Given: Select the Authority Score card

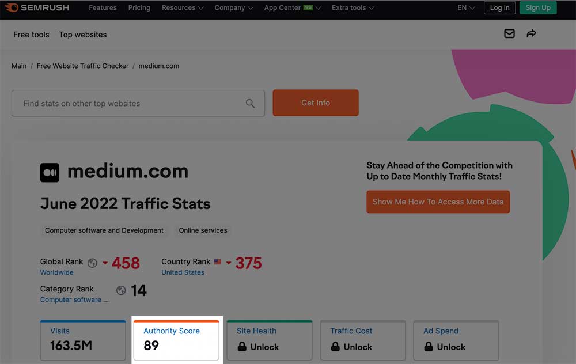Looking at the screenshot, I should (176, 340).
